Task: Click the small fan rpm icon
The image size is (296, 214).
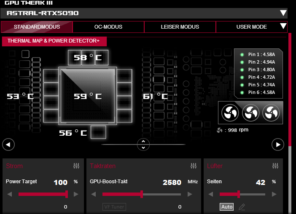Action: pos(220,130)
